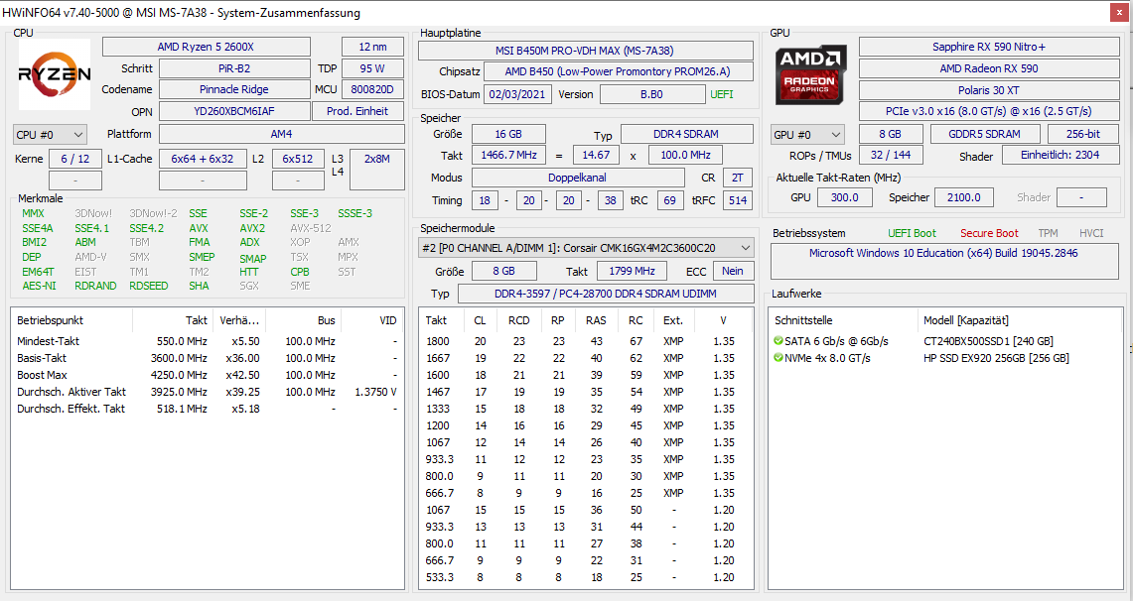Click the Secure Boot status label
The height and width of the screenshot is (601, 1133).
(x=989, y=233)
